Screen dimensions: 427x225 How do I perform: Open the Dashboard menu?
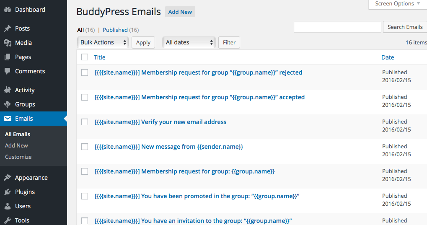point(30,10)
